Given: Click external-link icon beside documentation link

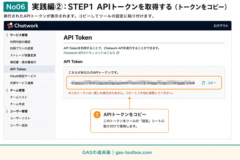Looking at the screenshot, I should click(118, 53).
